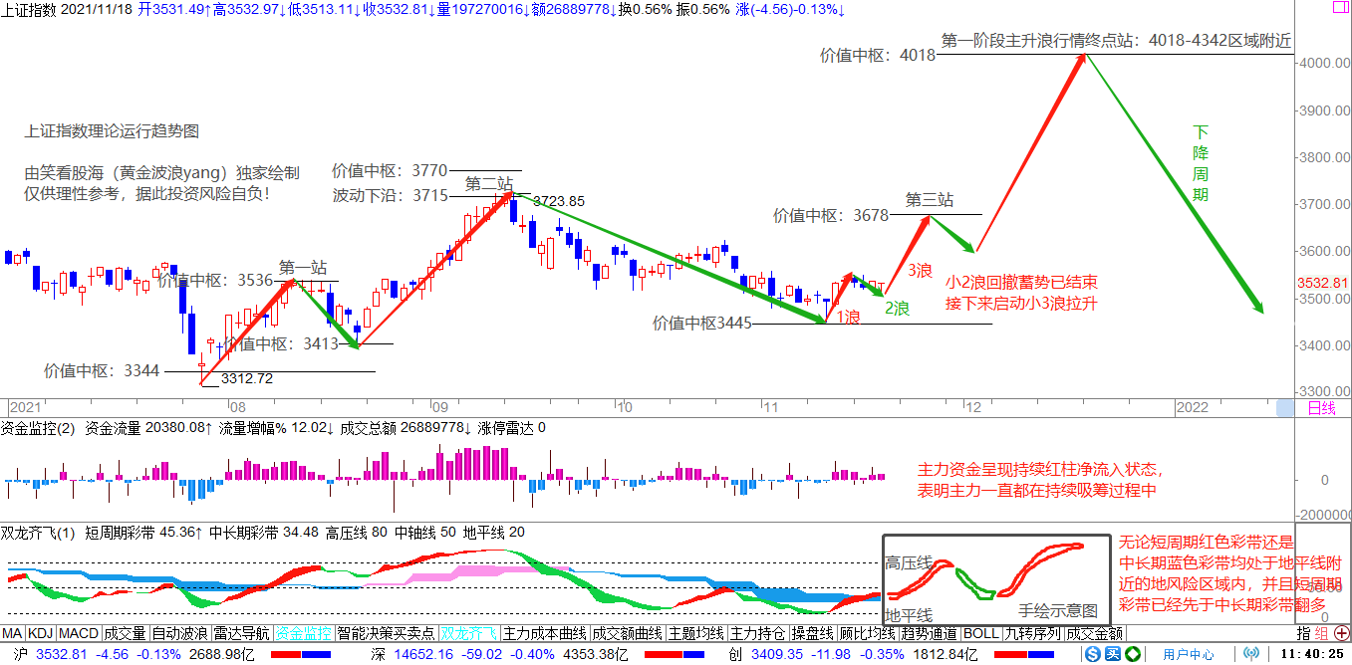Click the red 组 group icon
Screen dimensions: 1352x665
(x=1321, y=633)
